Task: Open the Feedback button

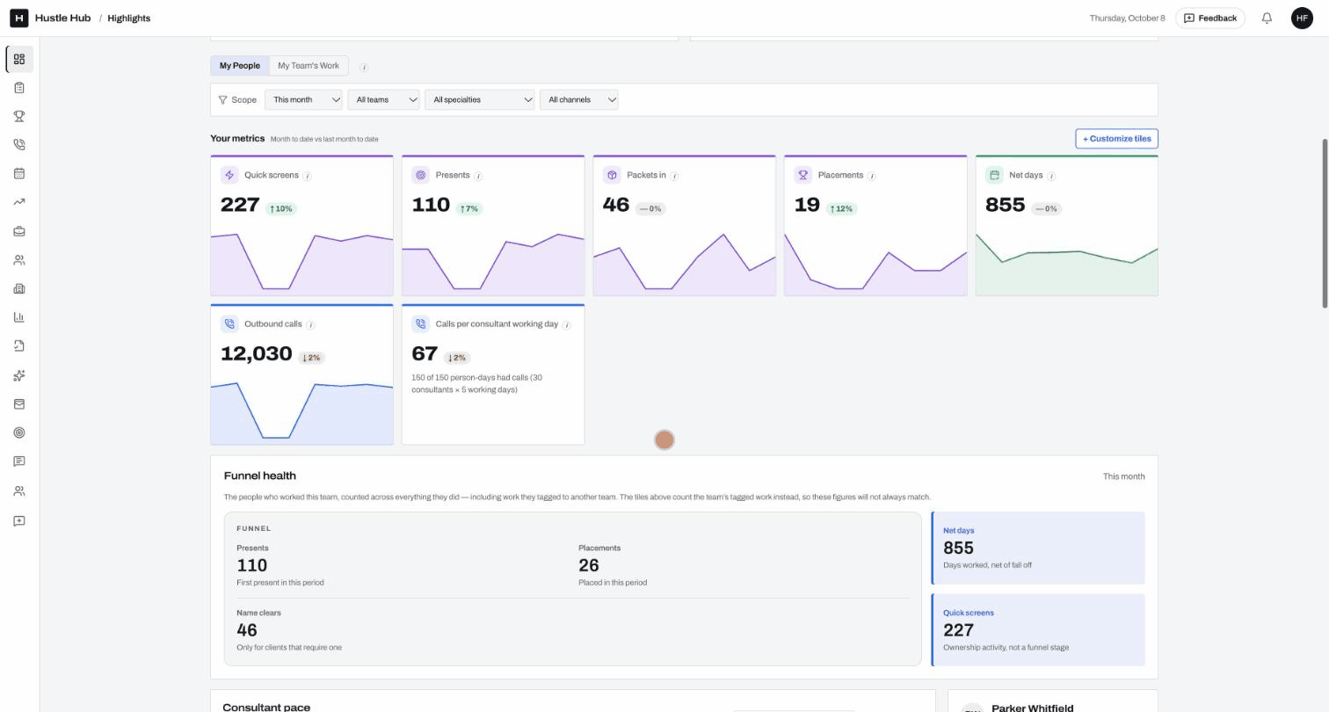Action: tap(1210, 18)
